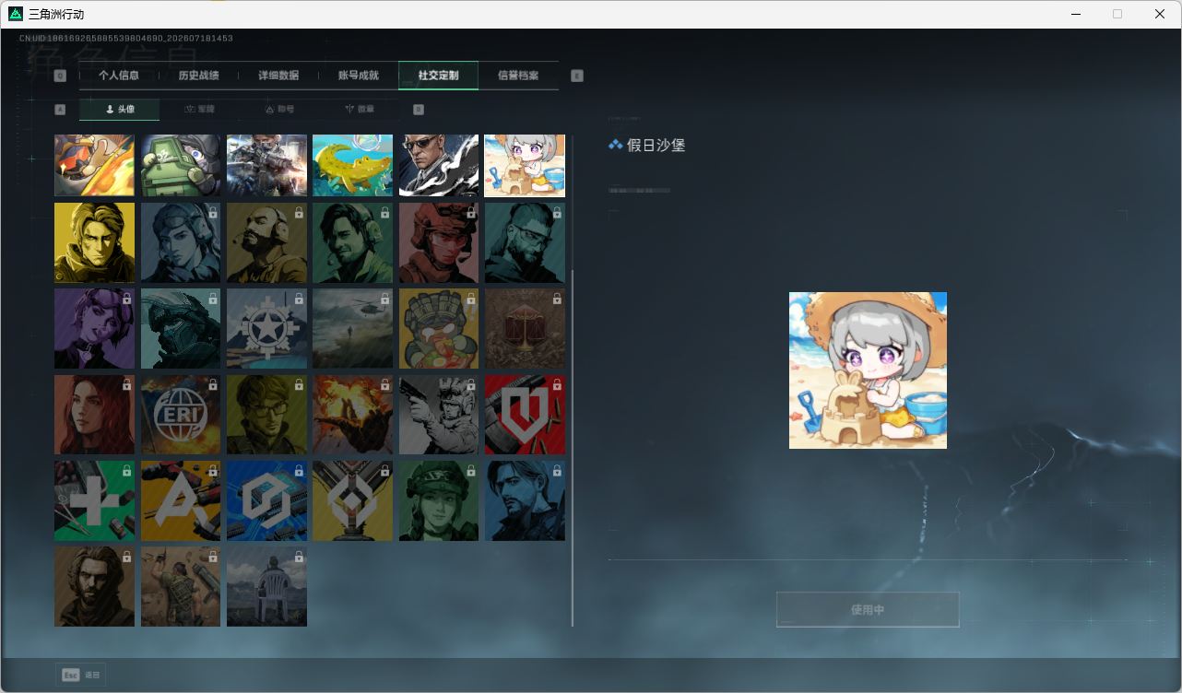Select the locked grayscale pistol soldier avatar

point(439,415)
